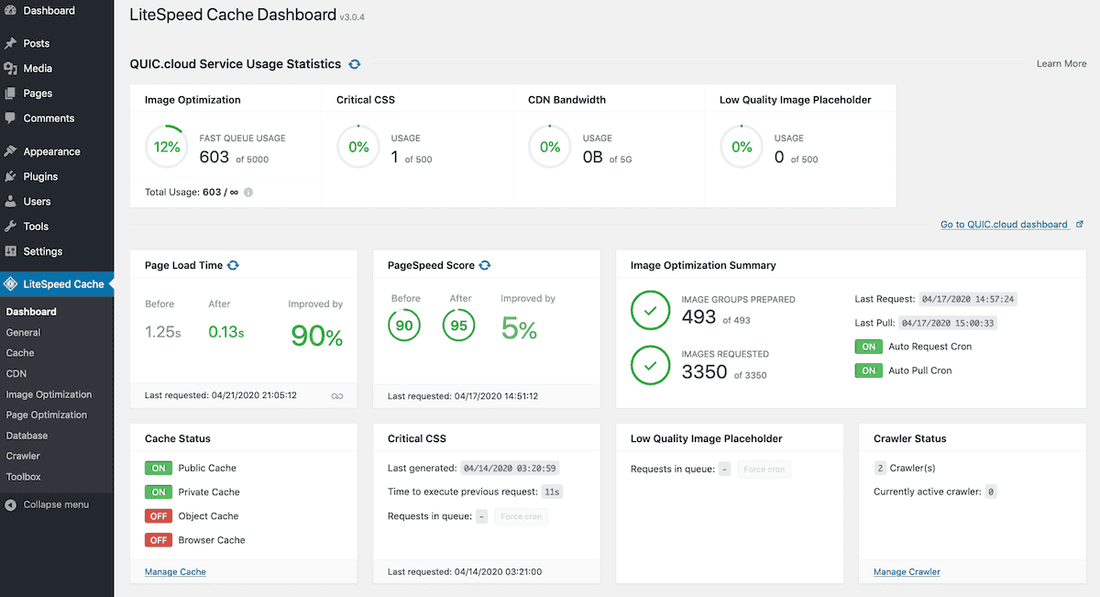This screenshot has height=597, width=1100.
Task: Click the Critical CSS usage progress circle
Action: tap(357, 146)
